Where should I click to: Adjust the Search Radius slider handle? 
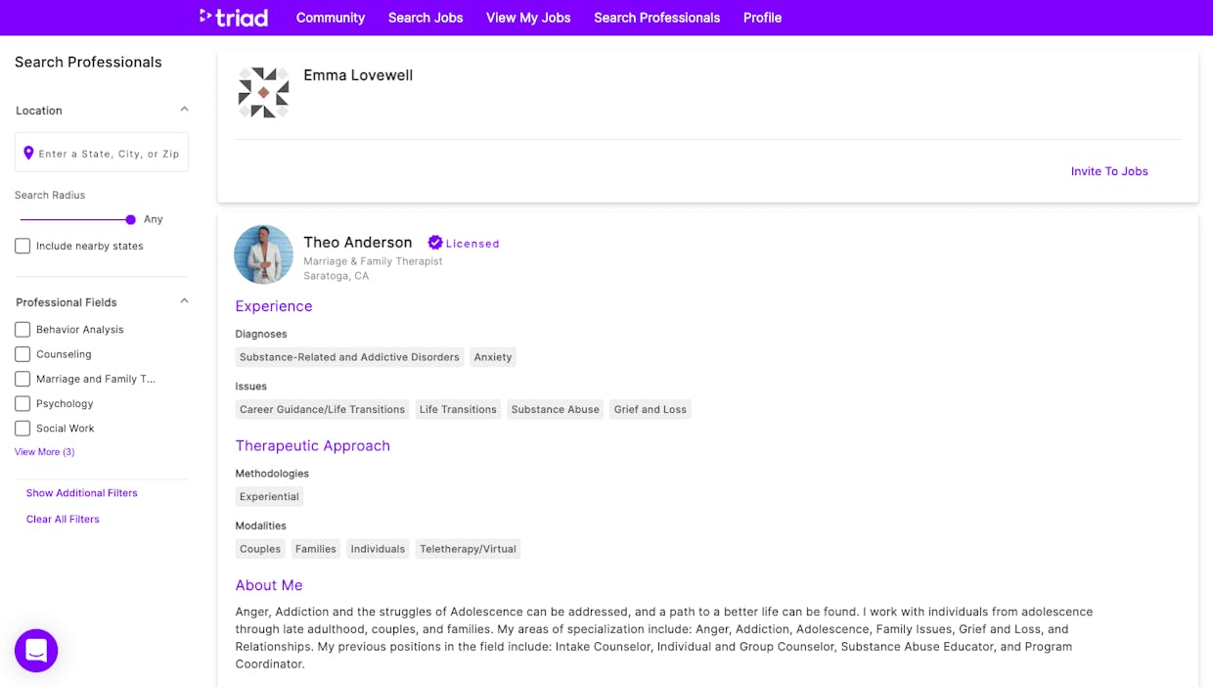131,219
